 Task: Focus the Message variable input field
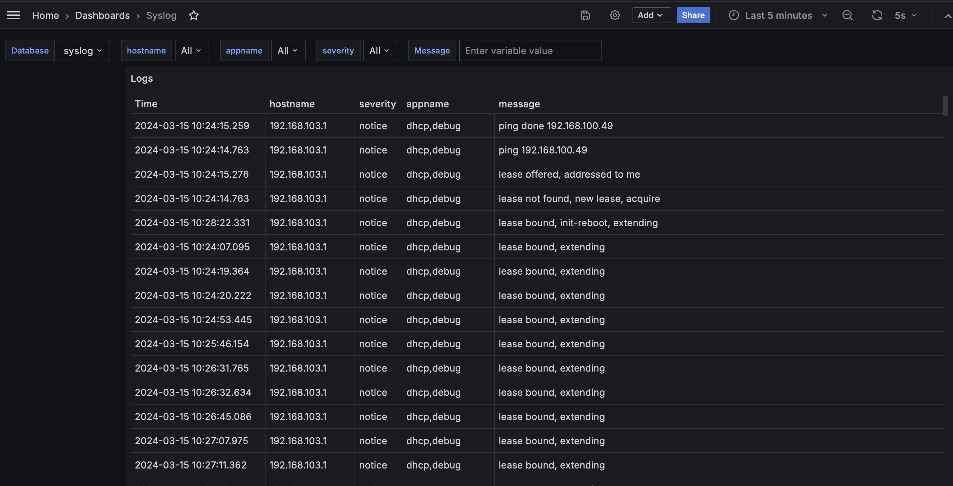(x=529, y=50)
